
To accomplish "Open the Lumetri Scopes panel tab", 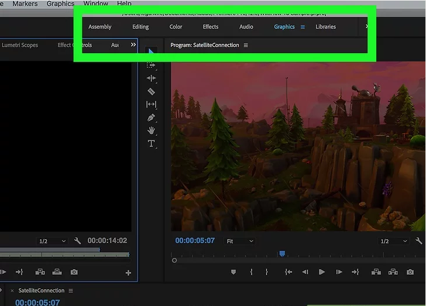I will (20, 45).
